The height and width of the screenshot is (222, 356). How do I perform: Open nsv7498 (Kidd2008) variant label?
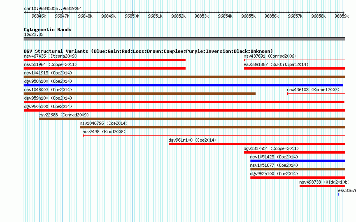pos(104,132)
